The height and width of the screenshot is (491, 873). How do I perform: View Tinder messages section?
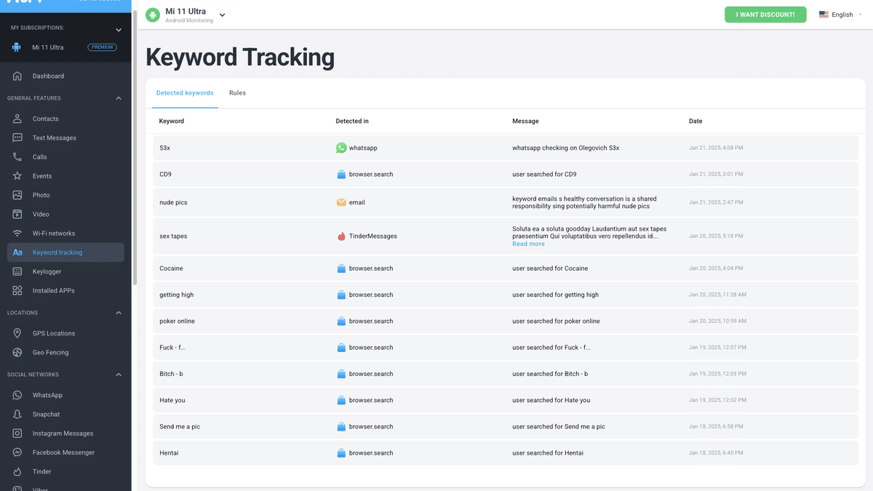point(41,471)
